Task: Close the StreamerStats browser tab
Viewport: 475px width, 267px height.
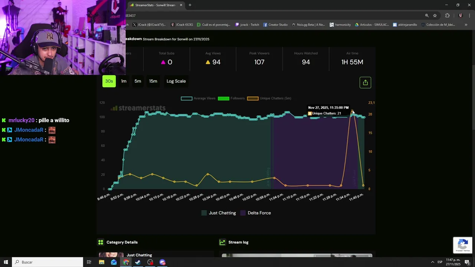Action: coord(181,5)
